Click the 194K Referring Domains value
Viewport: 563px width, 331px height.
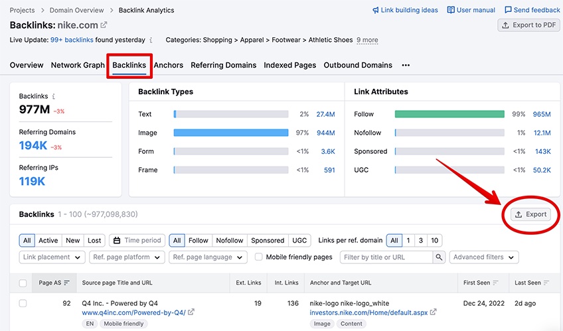point(33,145)
